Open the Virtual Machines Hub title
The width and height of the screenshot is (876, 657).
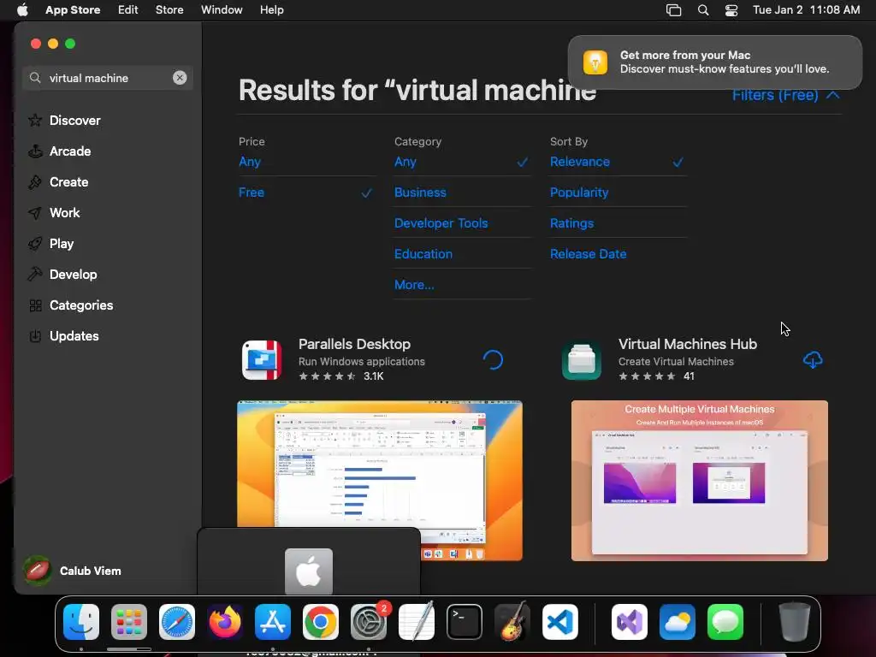coord(687,344)
